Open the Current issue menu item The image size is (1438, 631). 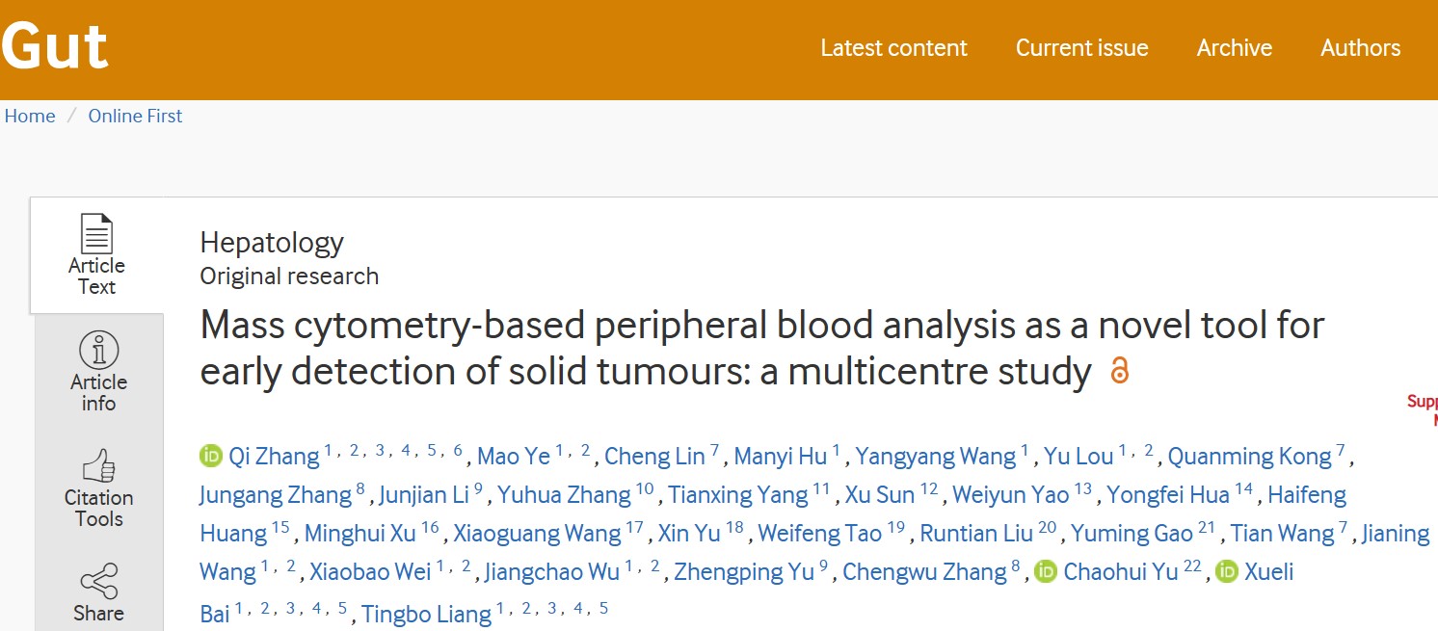[x=1081, y=48]
